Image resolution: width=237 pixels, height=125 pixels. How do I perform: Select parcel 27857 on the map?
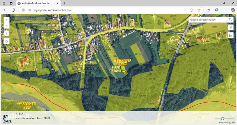coord(151,74)
